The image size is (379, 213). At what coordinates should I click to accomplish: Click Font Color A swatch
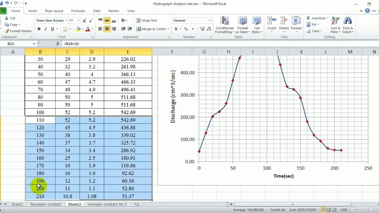click(x=88, y=29)
